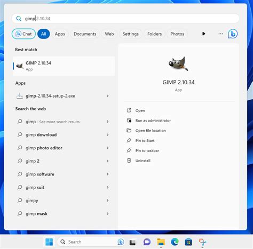
Task: Click 'gimp suit' web suggestion
Action: pyautogui.click(x=64, y=187)
